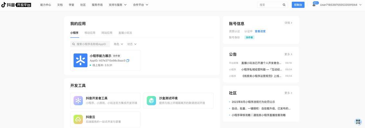Open the 沙盒测试环境 card title
This screenshot has height=128, width=365.
[168, 98]
